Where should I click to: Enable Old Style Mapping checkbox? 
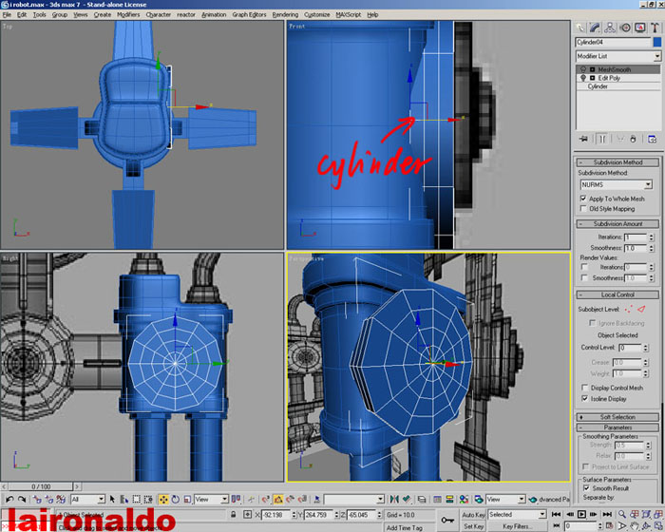tap(583, 208)
